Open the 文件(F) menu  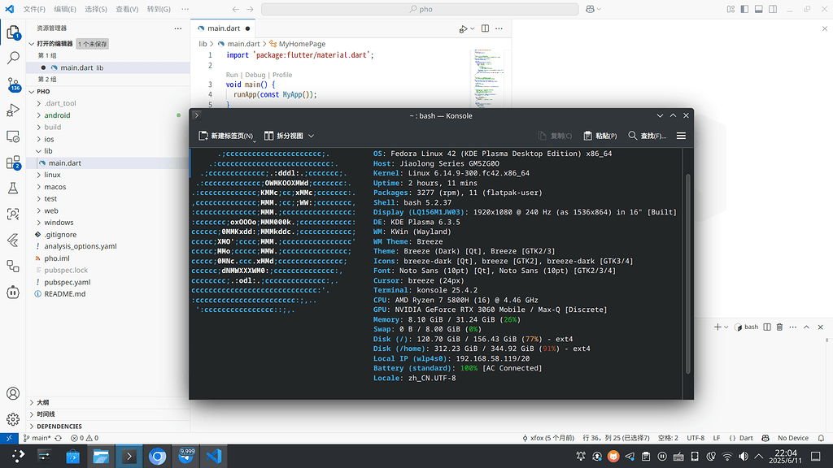coord(34,9)
